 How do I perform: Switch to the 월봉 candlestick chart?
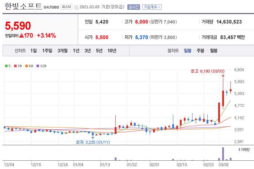tap(214, 51)
